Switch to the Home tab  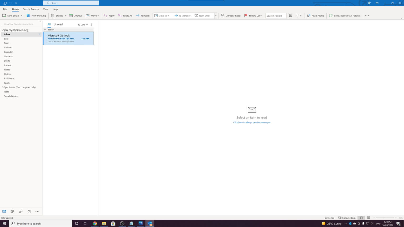click(16, 9)
